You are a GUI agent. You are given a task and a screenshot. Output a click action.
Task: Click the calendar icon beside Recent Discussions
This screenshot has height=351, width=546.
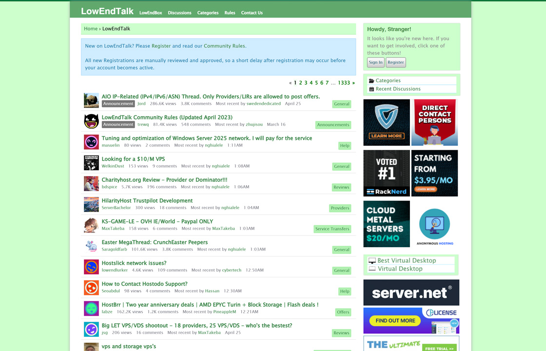(371, 89)
